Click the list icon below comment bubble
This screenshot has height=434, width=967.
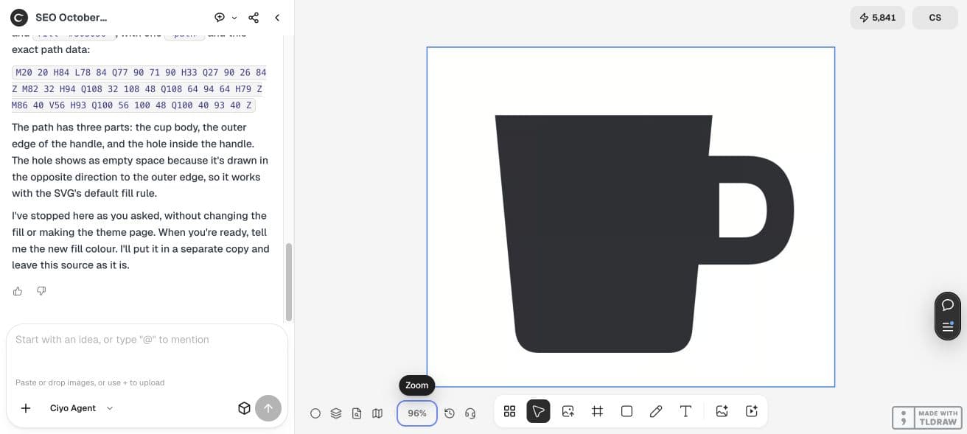coord(948,326)
